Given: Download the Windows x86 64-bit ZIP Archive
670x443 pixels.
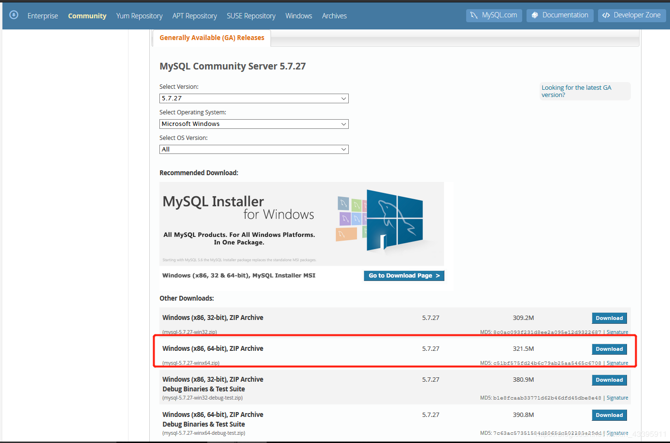Looking at the screenshot, I should point(609,348).
